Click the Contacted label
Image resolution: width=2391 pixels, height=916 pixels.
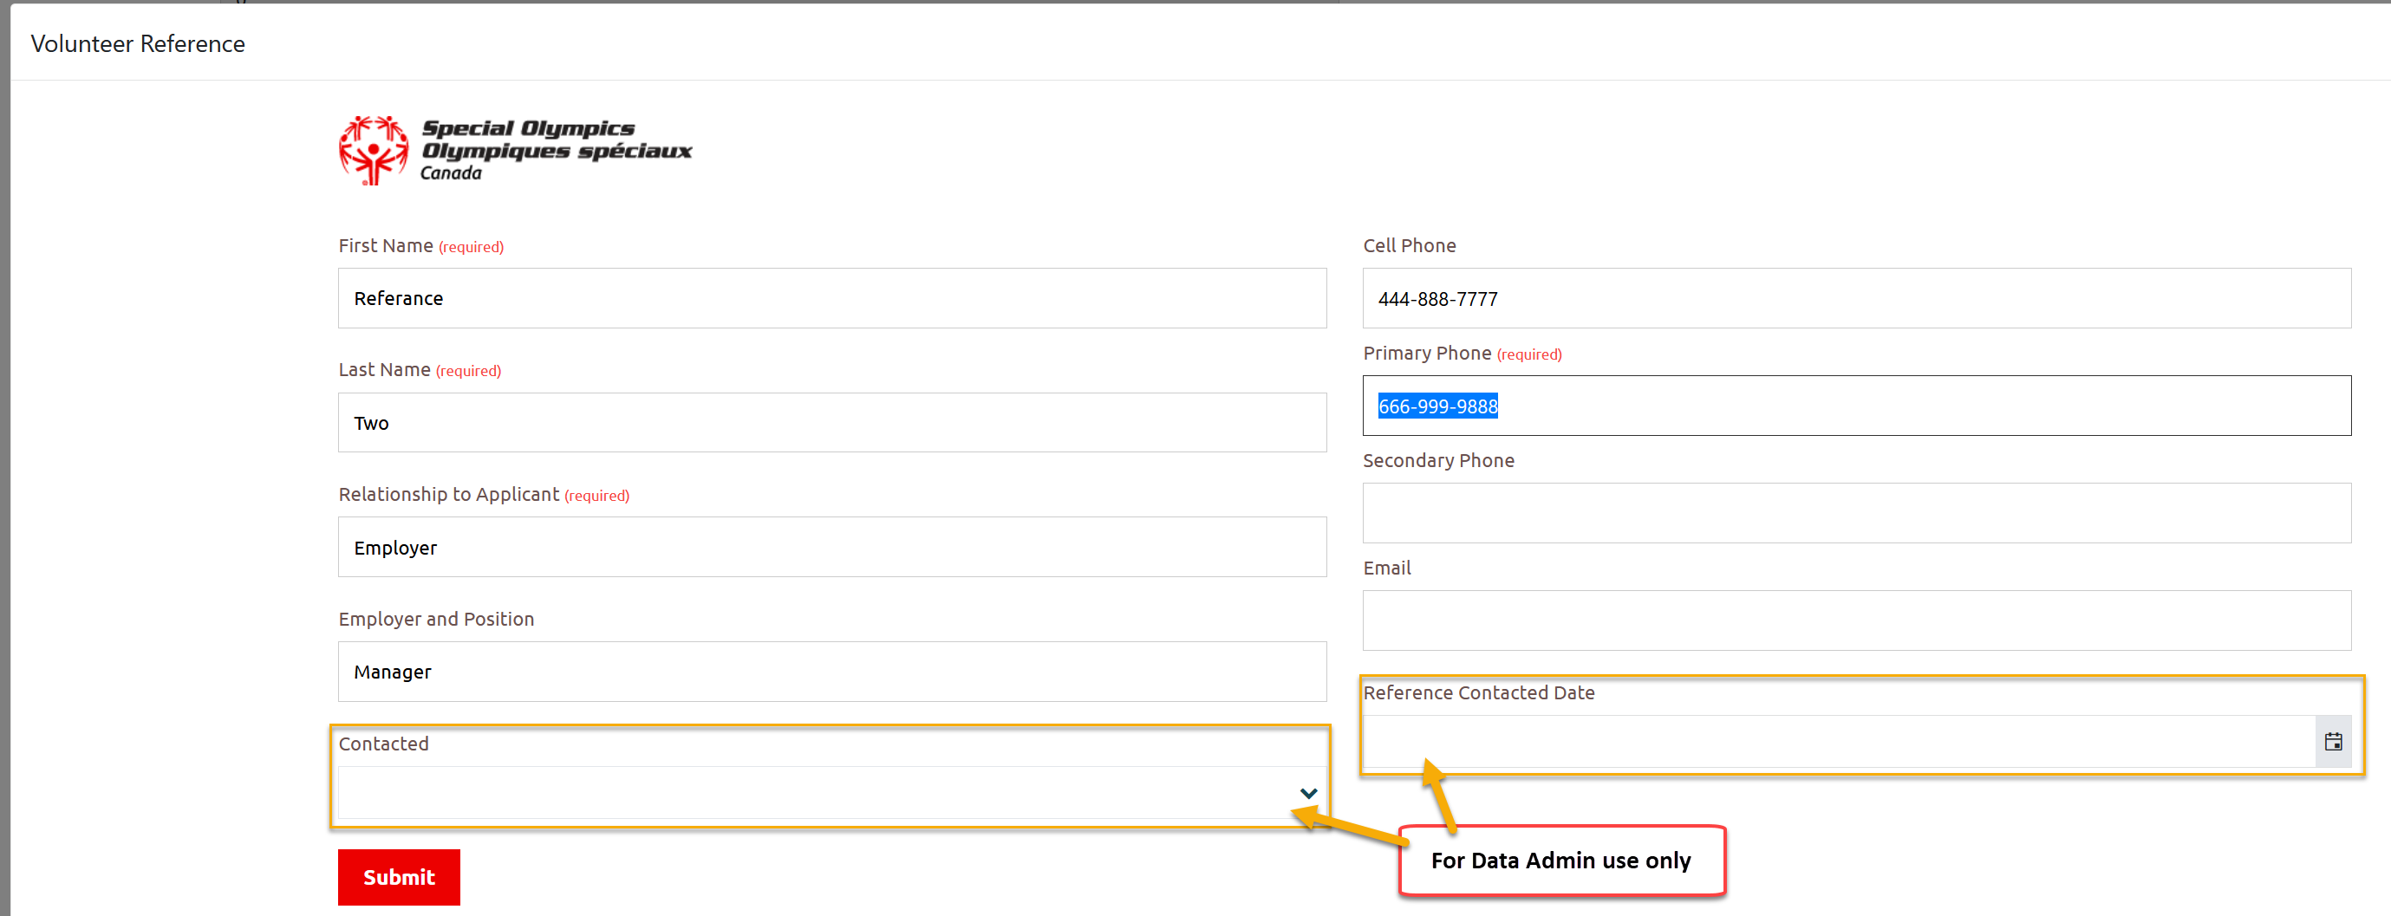pyautogui.click(x=383, y=744)
